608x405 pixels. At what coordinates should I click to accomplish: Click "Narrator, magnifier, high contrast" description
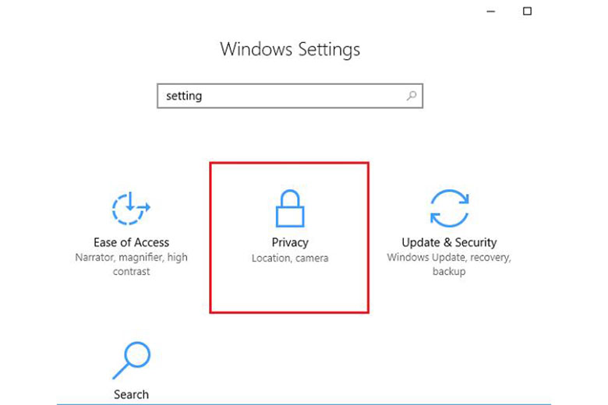[131, 265]
